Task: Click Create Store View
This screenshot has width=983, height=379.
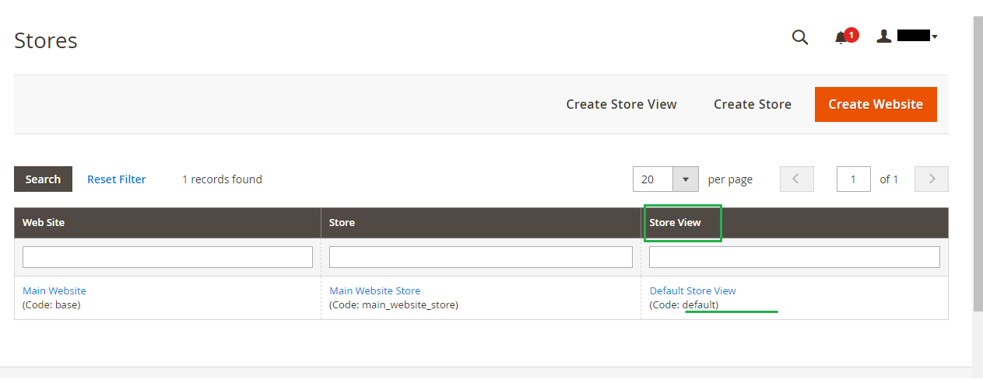Action: (621, 104)
